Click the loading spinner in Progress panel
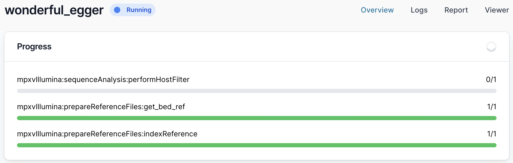513x163 pixels. point(491,47)
